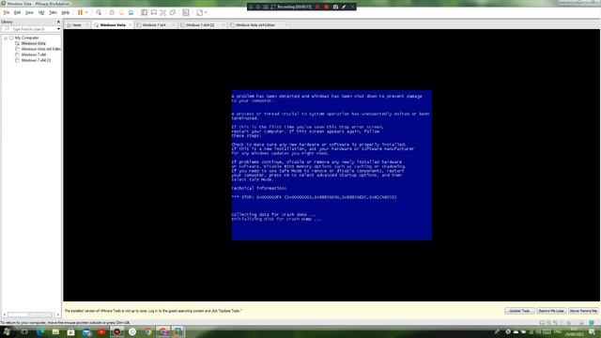Open Microsoft Store from the taskbar

coord(71,331)
